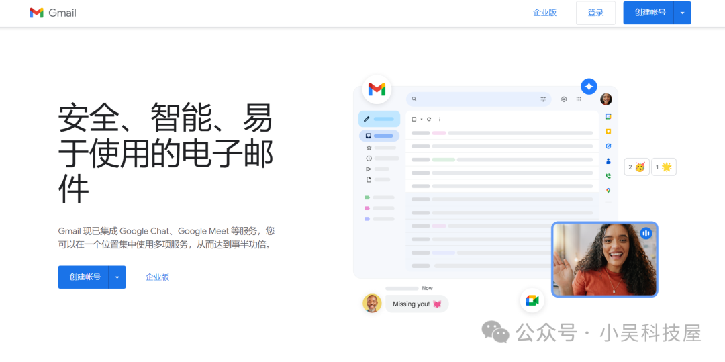The width and height of the screenshot is (725, 362).
Task: Select the green label tag in the sidebar
Action: click(x=367, y=197)
